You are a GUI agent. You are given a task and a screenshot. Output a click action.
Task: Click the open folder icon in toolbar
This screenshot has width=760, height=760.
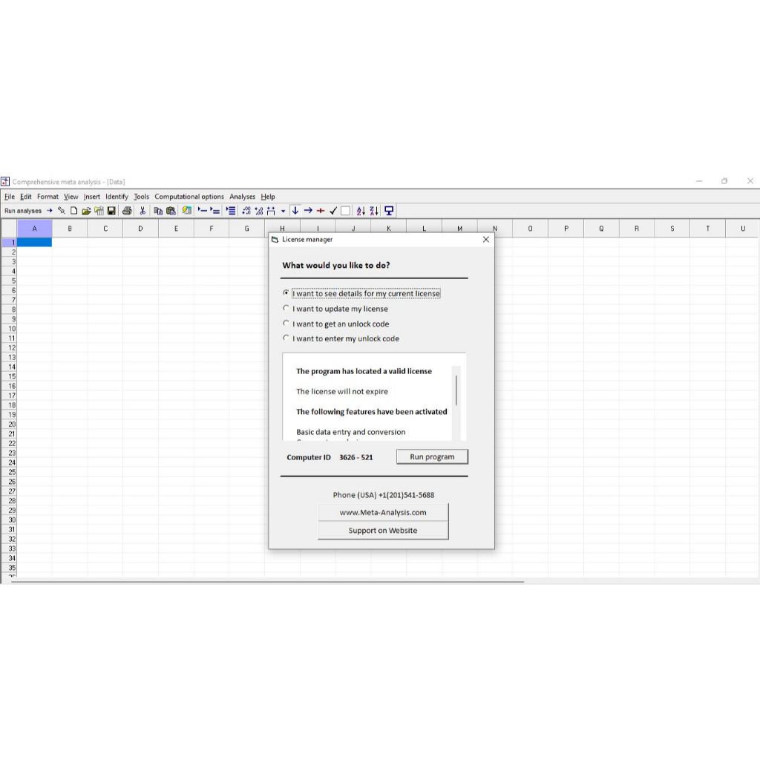(86, 211)
